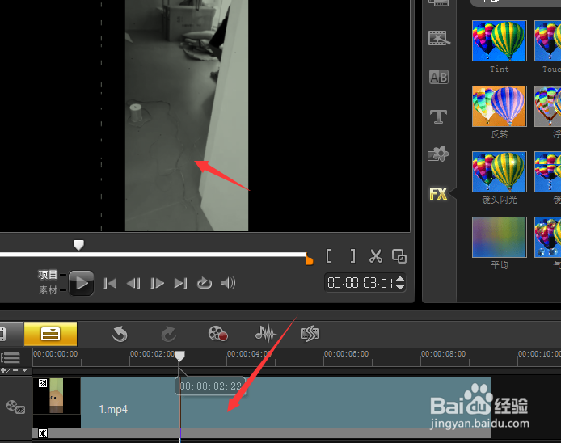561x443 pixels.
Task: Switch to Timeline view (yellow button)
Action: coord(50,334)
